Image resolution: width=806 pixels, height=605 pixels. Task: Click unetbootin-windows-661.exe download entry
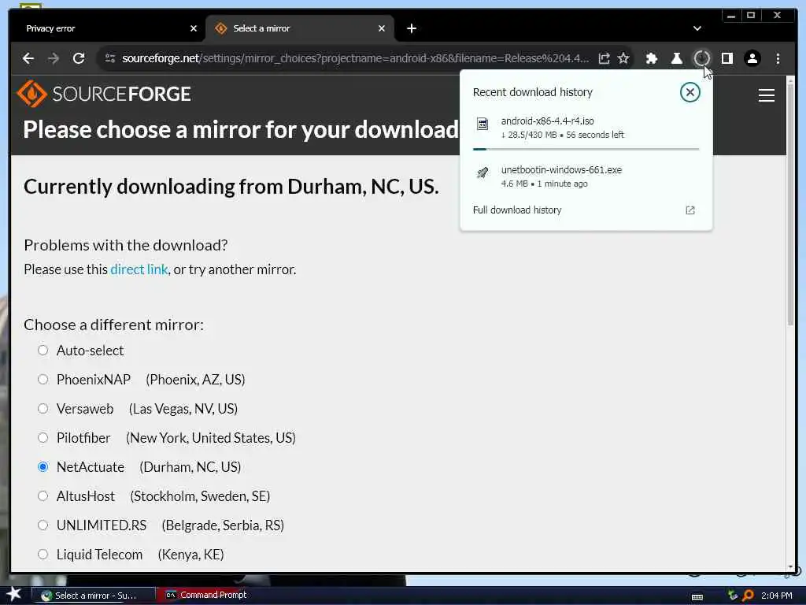(x=586, y=176)
